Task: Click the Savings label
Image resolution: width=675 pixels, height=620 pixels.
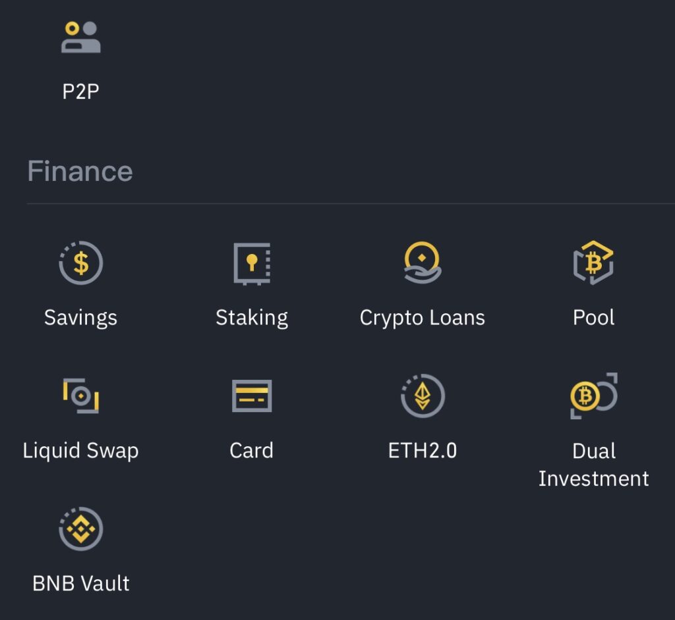Action: pos(80,318)
